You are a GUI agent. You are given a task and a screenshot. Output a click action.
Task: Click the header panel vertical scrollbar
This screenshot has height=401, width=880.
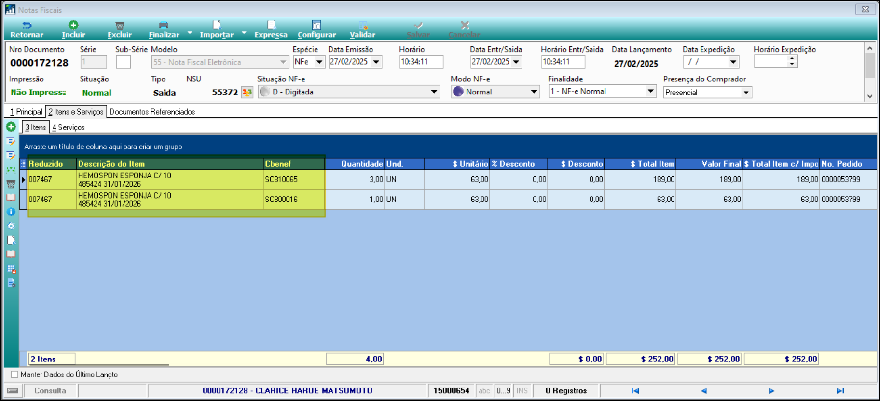pyautogui.click(x=869, y=72)
